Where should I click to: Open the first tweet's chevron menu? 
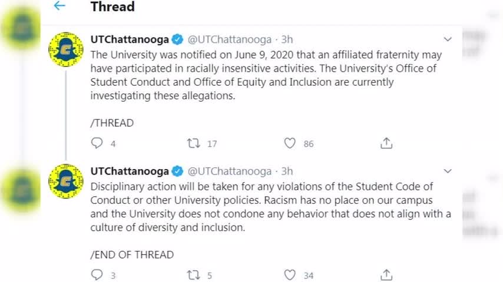[x=448, y=39]
